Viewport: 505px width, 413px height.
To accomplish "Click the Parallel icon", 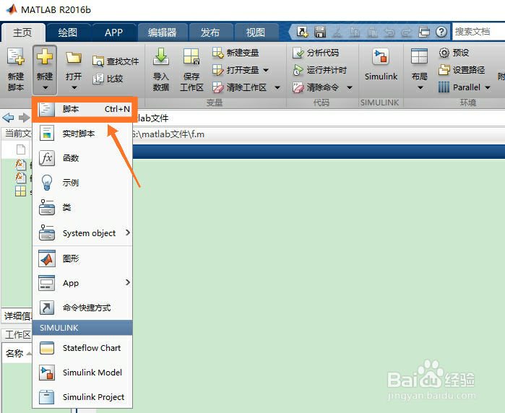I will tap(444, 87).
